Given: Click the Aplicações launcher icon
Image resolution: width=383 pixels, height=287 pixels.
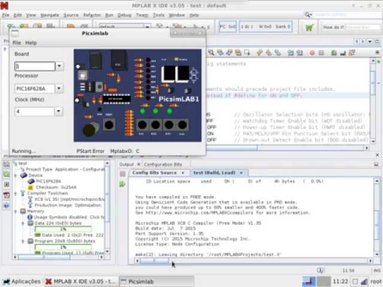Looking at the screenshot, I should (x=6, y=282).
